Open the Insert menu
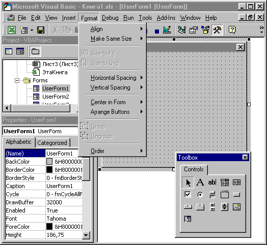The height and width of the screenshot is (245, 267). coord(69,18)
